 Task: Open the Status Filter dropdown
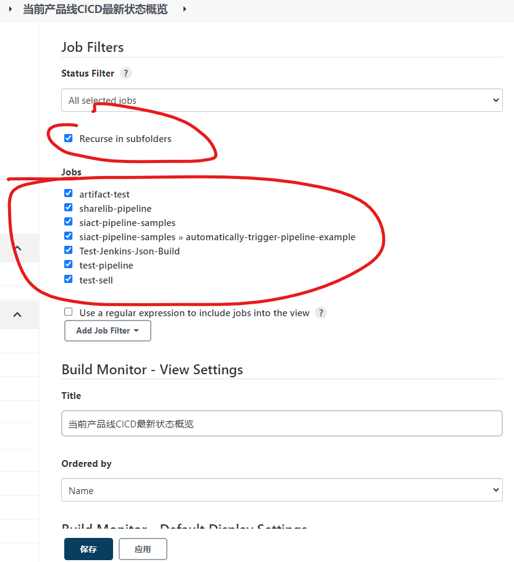(282, 100)
